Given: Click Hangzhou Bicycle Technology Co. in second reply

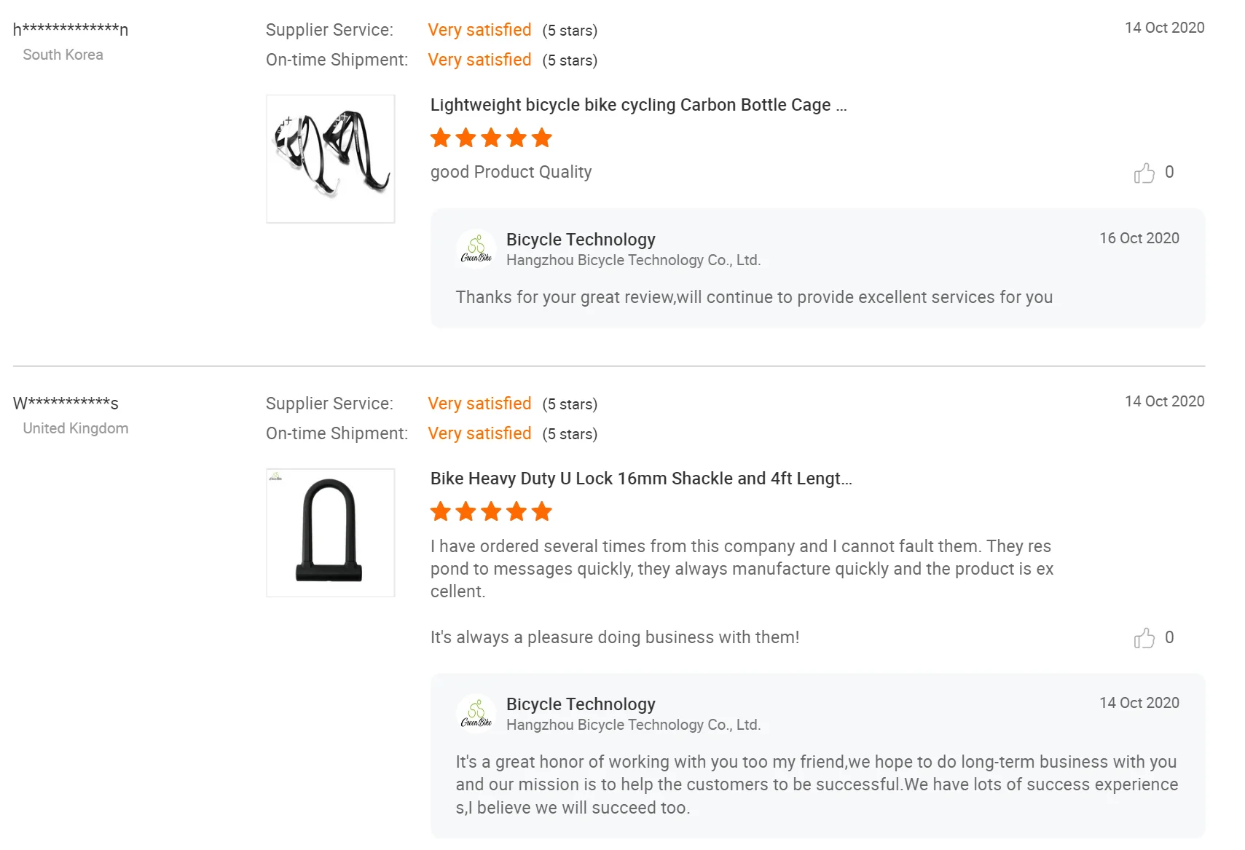Looking at the screenshot, I should tap(633, 725).
